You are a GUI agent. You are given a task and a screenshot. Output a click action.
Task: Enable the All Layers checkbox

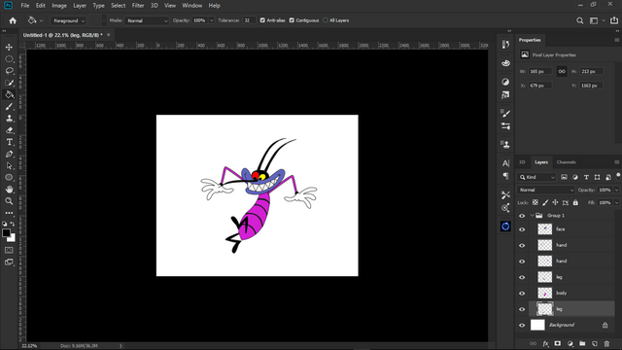pyautogui.click(x=326, y=20)
